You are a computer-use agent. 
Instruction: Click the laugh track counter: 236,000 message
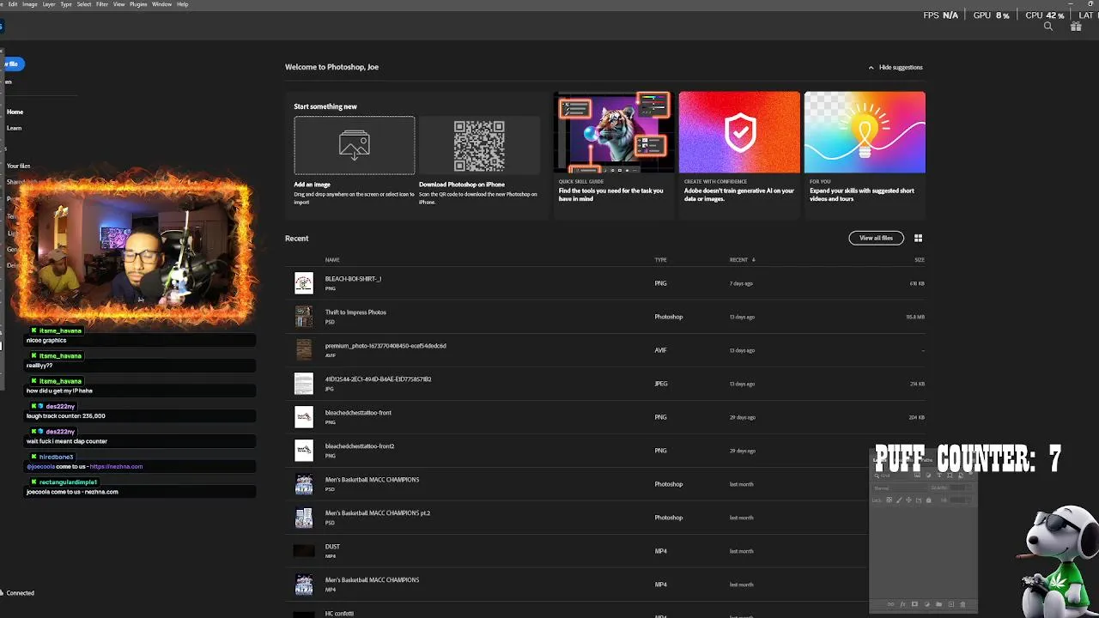(x=66, y=415)
